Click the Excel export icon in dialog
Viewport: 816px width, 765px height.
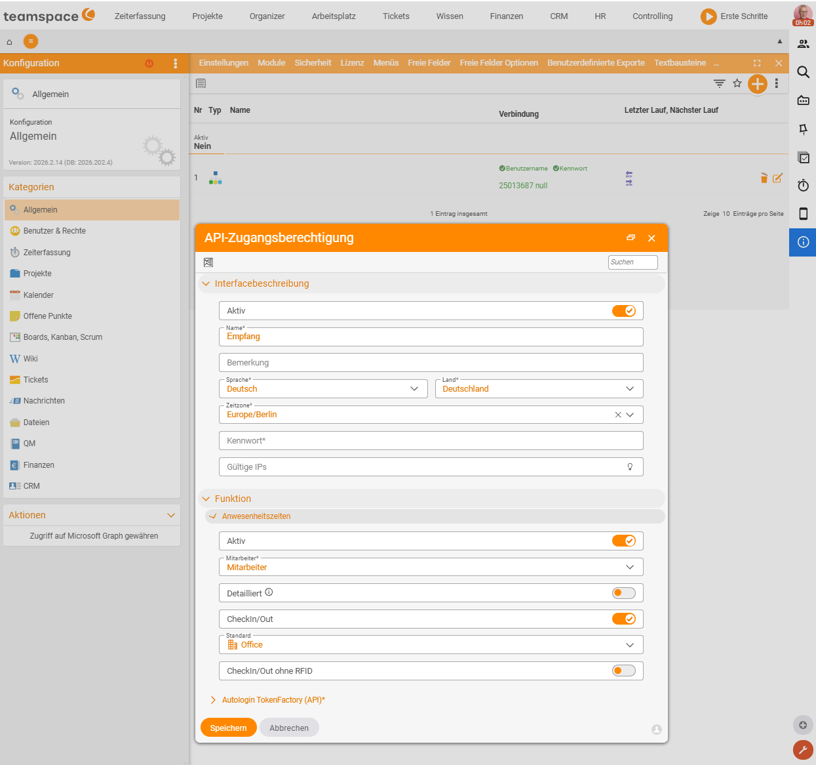(208, 262)
